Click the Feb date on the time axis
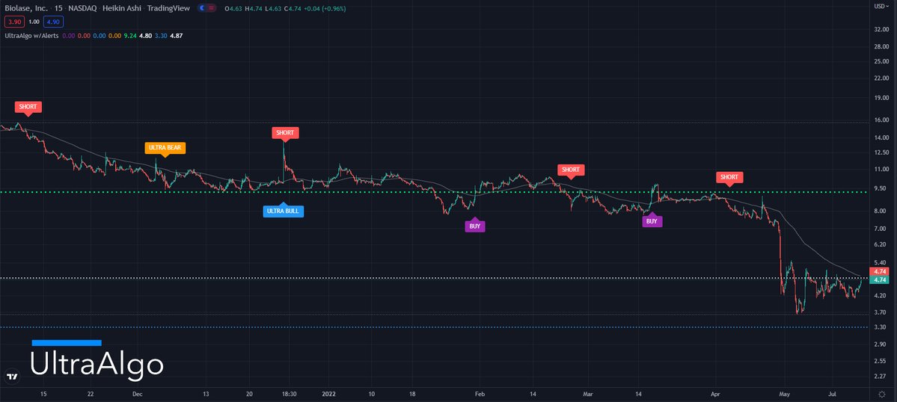The width and height of the screenshot is (897, 402). coord(480,394)
